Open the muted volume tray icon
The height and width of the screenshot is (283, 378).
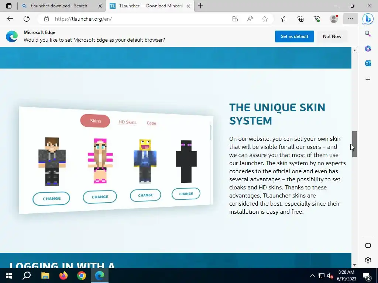(x=330, y=276)
